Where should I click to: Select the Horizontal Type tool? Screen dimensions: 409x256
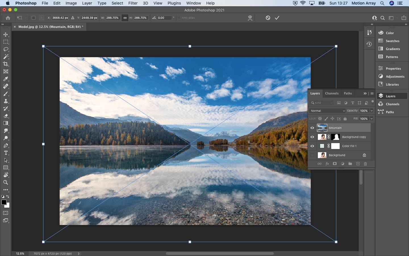[6, 153]
